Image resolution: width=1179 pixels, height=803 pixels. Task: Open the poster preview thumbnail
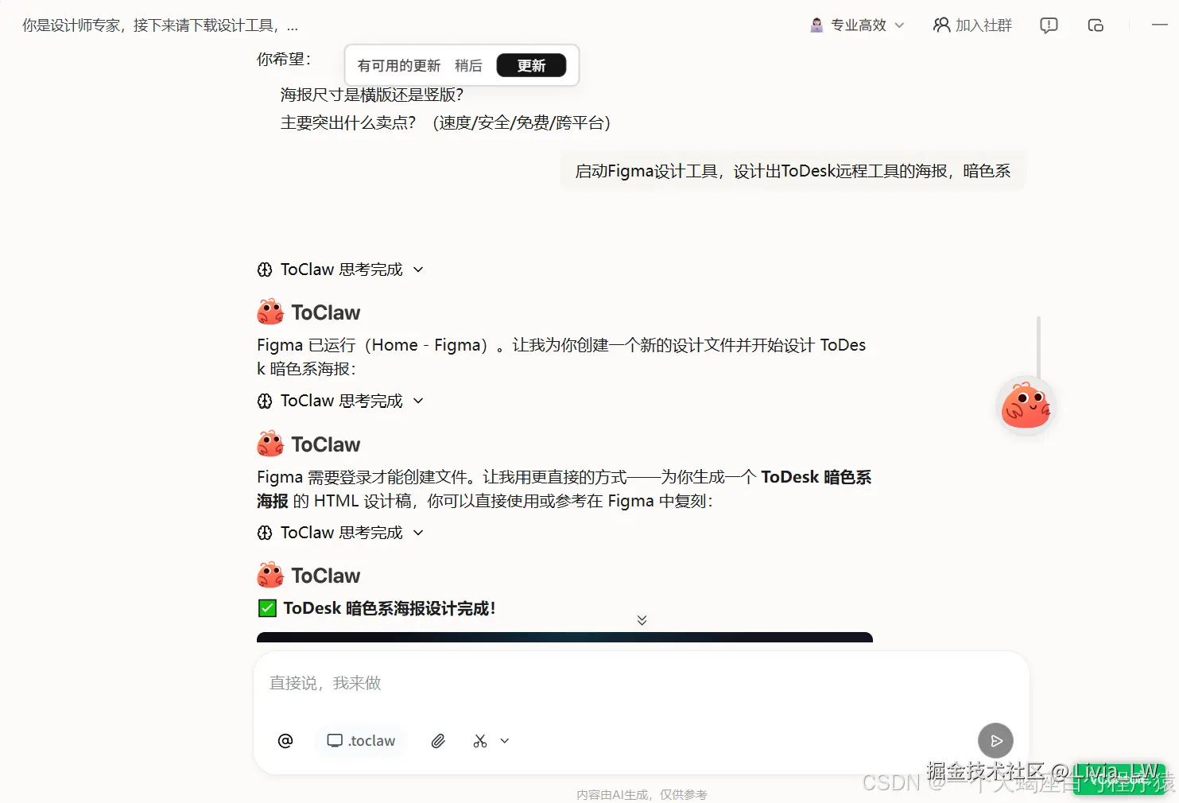tap(564, 637)
